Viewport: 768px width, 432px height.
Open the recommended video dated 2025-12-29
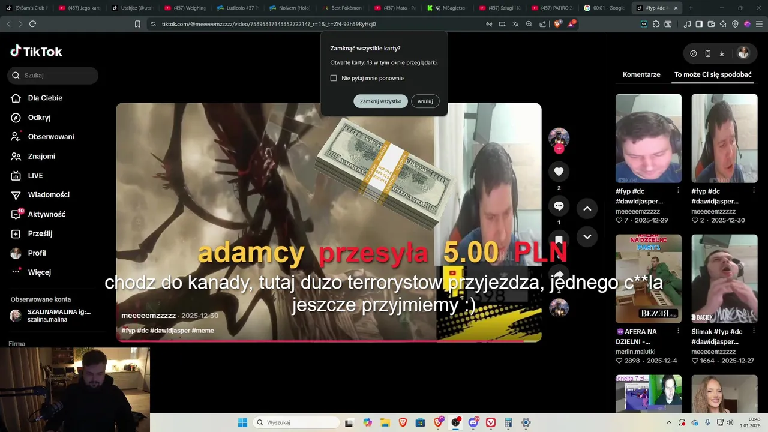coord(649,138)
